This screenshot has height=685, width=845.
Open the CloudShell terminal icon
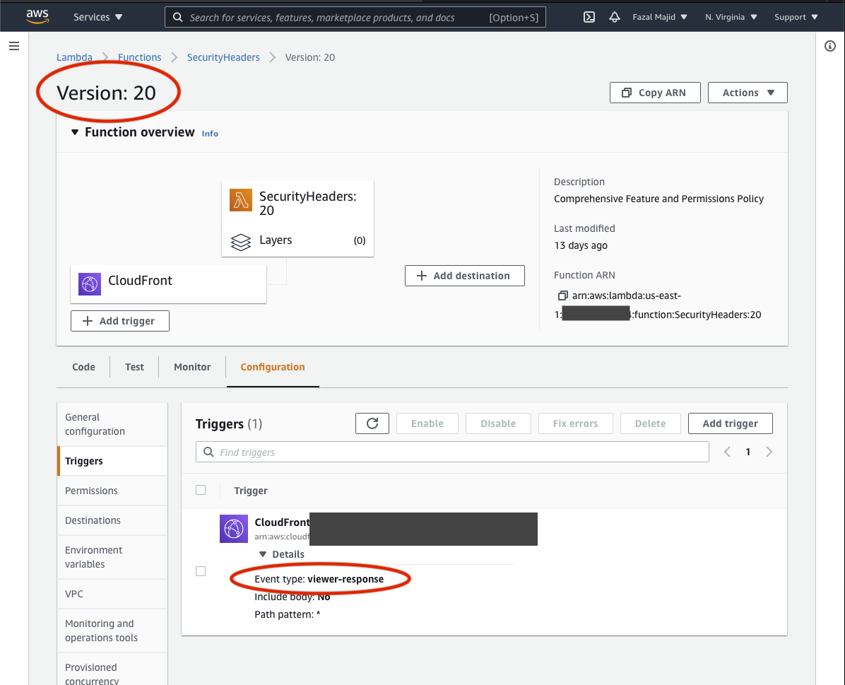(x=589, y=17)
